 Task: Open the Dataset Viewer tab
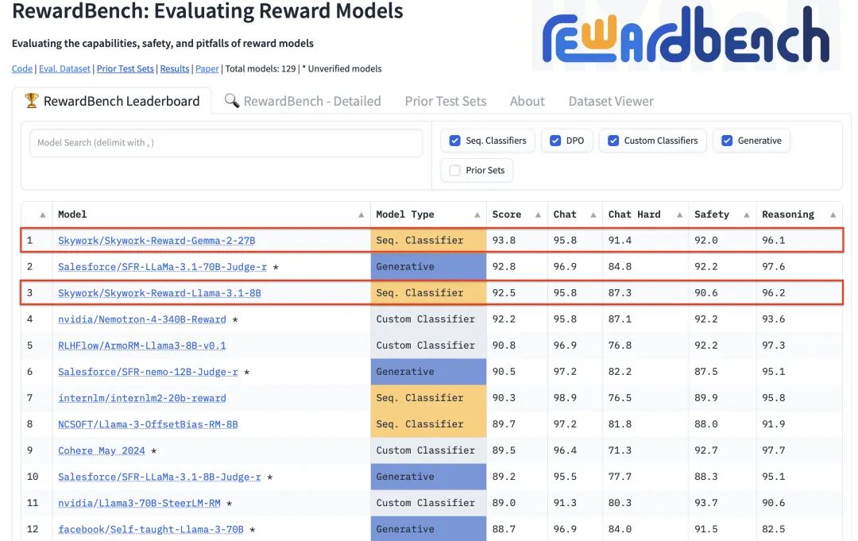(x=611, y=101)
